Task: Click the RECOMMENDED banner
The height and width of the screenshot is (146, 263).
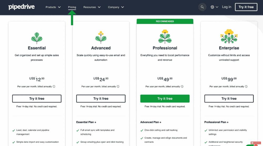Action: point(165,21)
